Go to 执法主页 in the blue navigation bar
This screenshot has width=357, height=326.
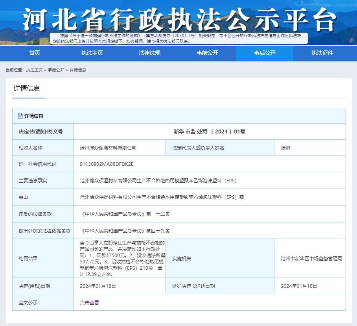coord(92,53)
